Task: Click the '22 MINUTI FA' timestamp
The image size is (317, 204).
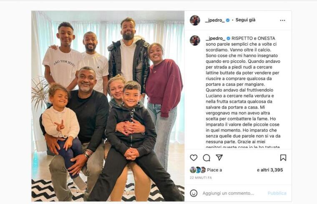Action: [201, 178]
